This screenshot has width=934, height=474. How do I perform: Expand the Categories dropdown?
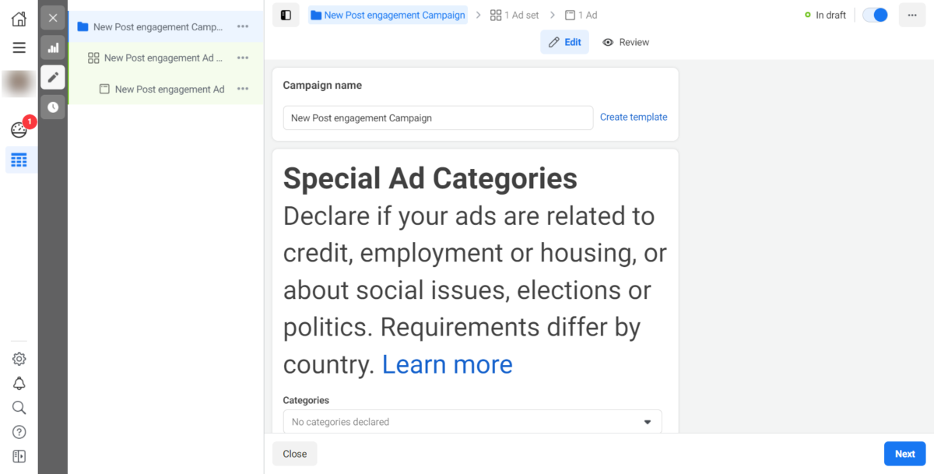[x=472, y=422]
